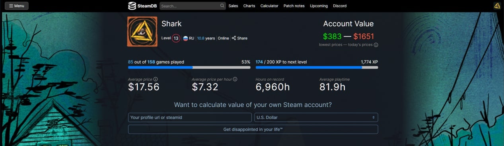The width and height of the screenshot is (504, 146).
Task: Go to the Calculator page
Action: (269, 6)
